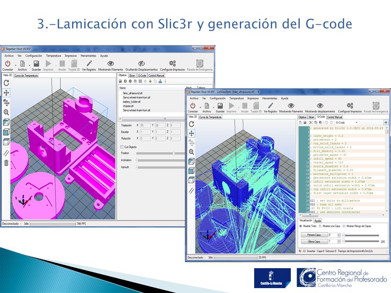Click Primera Capa number field

333,235
